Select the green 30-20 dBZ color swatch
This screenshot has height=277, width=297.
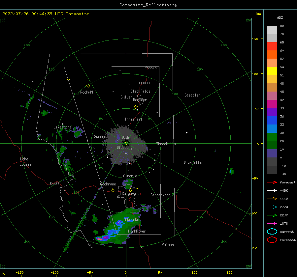[272, 137]
